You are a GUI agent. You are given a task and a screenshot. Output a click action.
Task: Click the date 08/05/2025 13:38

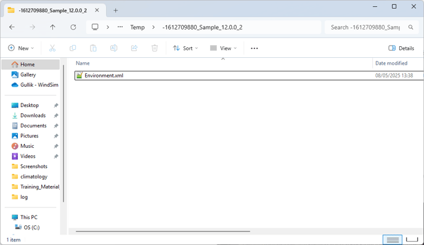(394, 75)
